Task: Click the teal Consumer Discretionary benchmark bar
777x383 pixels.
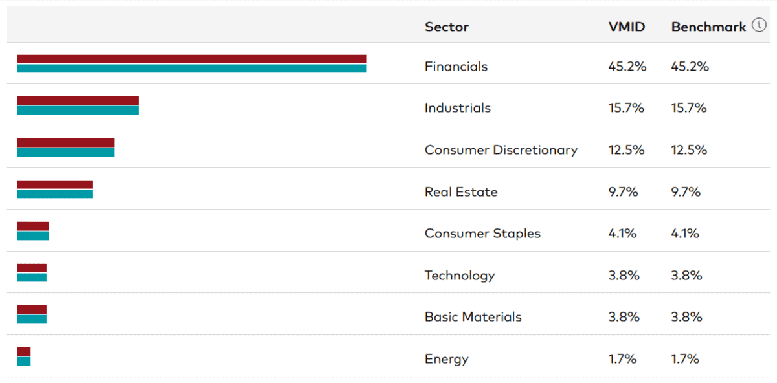Action: coord(65,153)
